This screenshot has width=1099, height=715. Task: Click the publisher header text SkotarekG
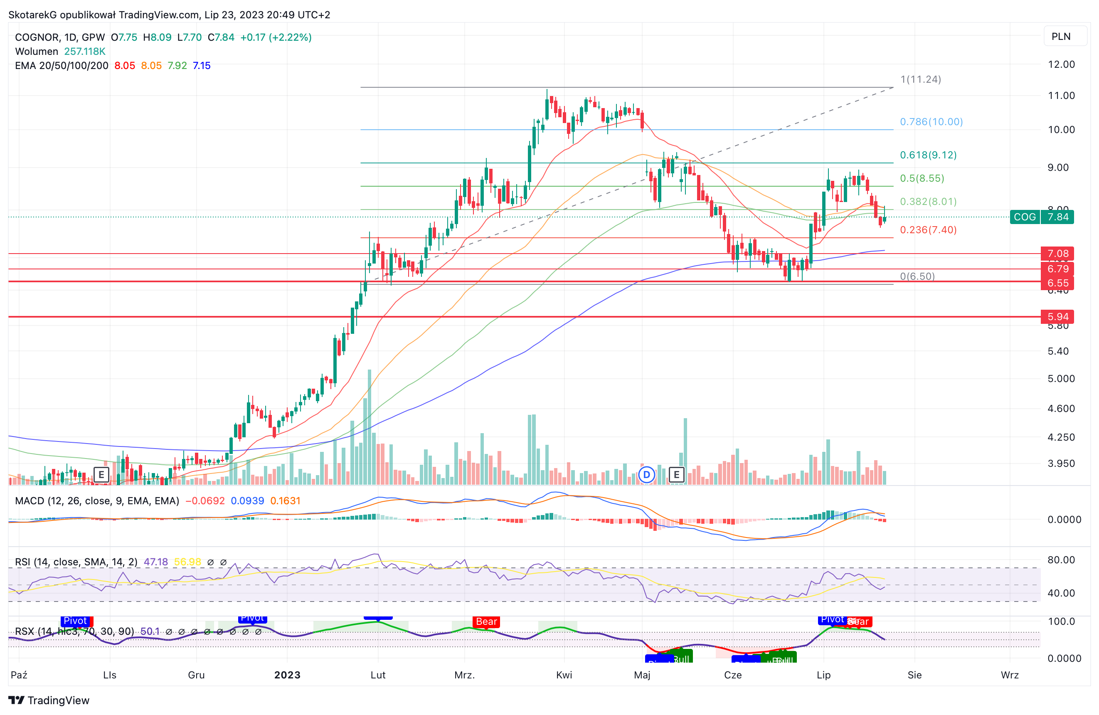coord(32,15)
